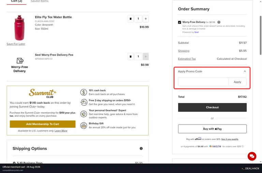This screenshot has width=262, height=173.
Task: Add Summit Club membership to cart
Action: tap(43, 124)
